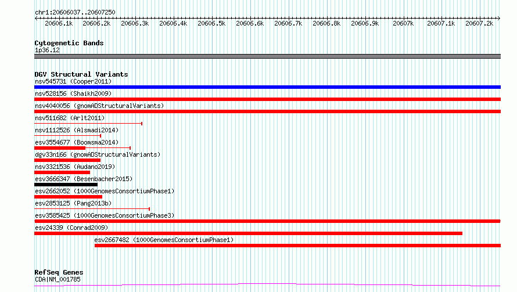Click the magenta CDA gene track line

(267, 285)
